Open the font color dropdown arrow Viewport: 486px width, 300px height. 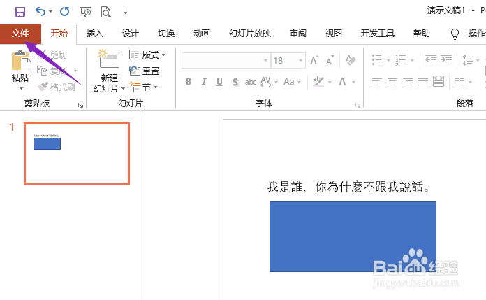tap(353, 82)
